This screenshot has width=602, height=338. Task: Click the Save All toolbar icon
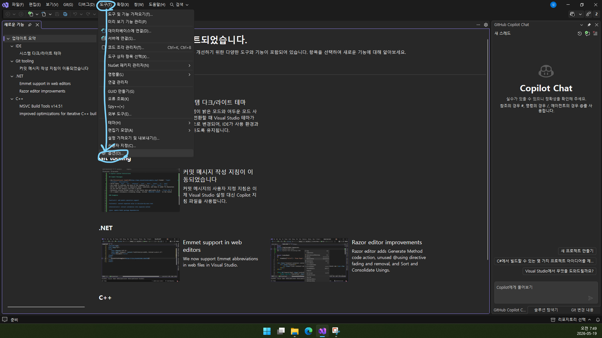coord(65,14)
